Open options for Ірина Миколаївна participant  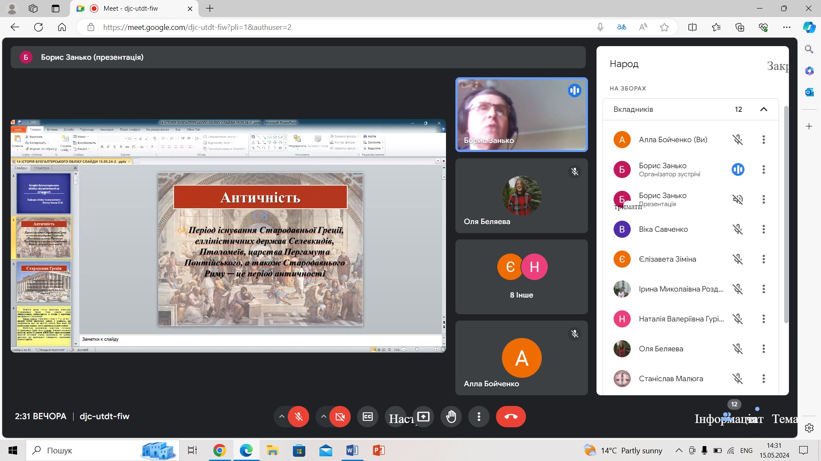(764, 289)
